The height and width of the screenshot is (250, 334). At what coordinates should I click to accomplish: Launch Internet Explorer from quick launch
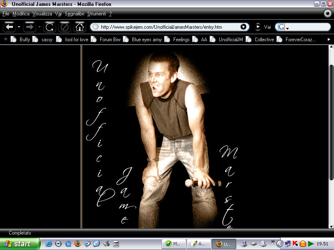[48, 244]
